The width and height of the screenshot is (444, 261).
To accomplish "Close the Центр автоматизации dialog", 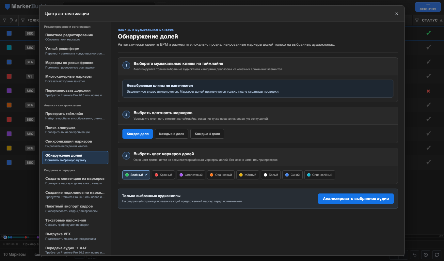I will click(397, 14).
